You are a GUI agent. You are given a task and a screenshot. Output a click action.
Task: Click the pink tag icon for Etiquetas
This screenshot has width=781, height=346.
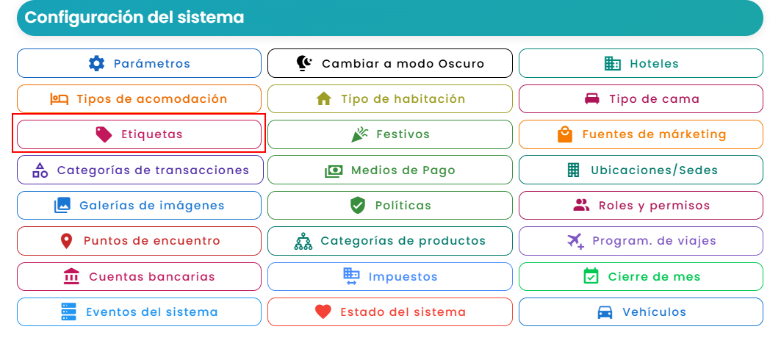click(x=104, y=134)
